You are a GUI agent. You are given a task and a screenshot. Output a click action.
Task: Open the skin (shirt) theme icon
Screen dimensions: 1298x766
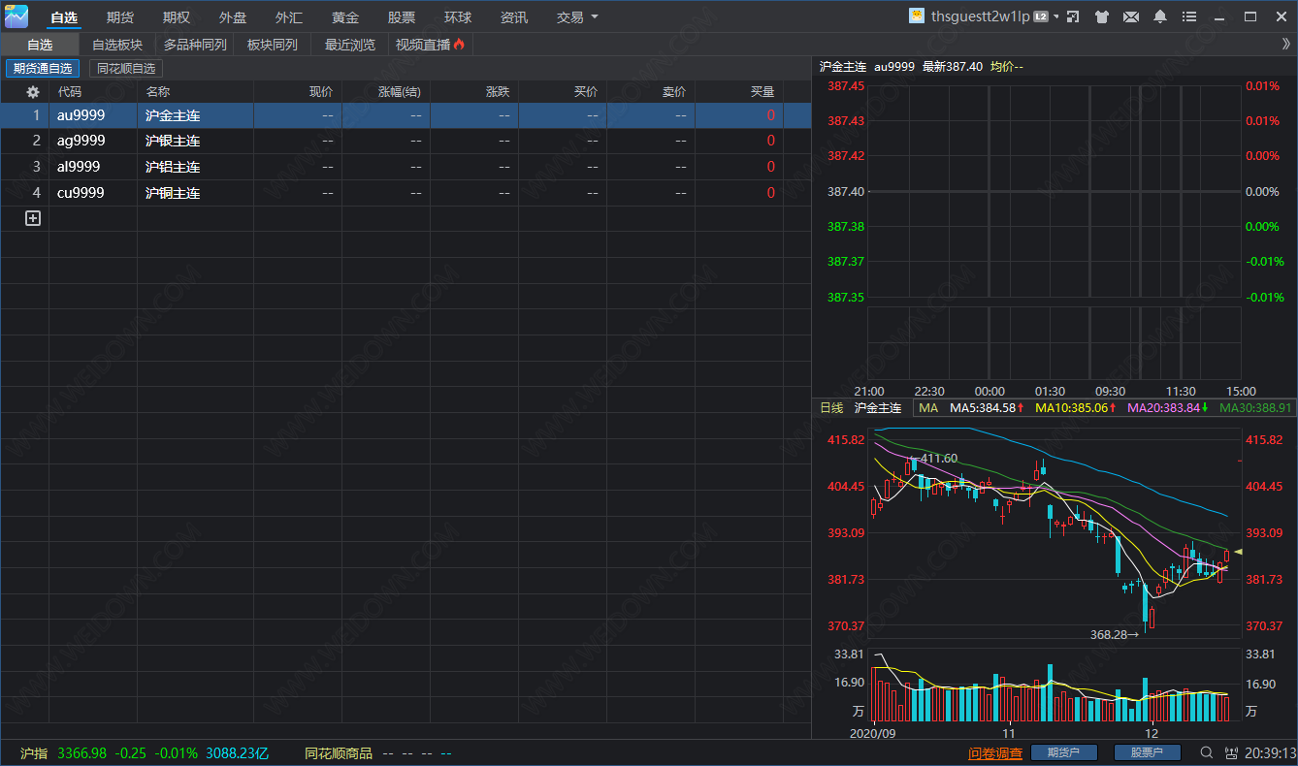1102,16
